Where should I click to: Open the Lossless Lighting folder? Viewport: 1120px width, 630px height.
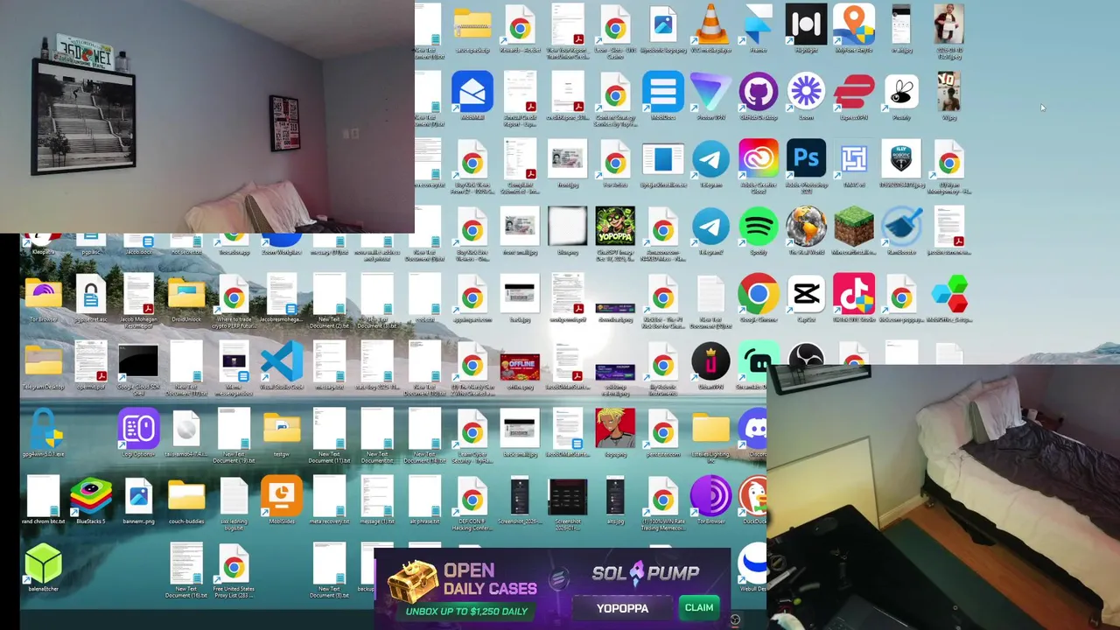click(710, 429)
